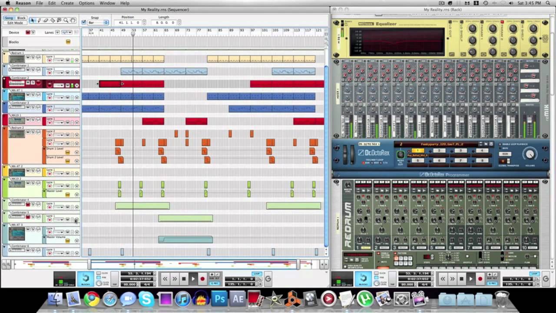Open the Snap value Bar dropdown
The height and width of the screenshot is (313, 556).
coord(98,22)
